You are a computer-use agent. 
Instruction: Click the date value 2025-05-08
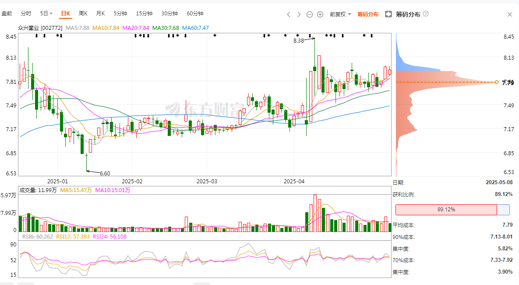pos(499,182)
